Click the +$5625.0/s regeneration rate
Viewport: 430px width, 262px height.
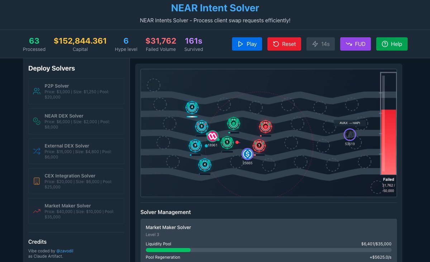(381, 257)
